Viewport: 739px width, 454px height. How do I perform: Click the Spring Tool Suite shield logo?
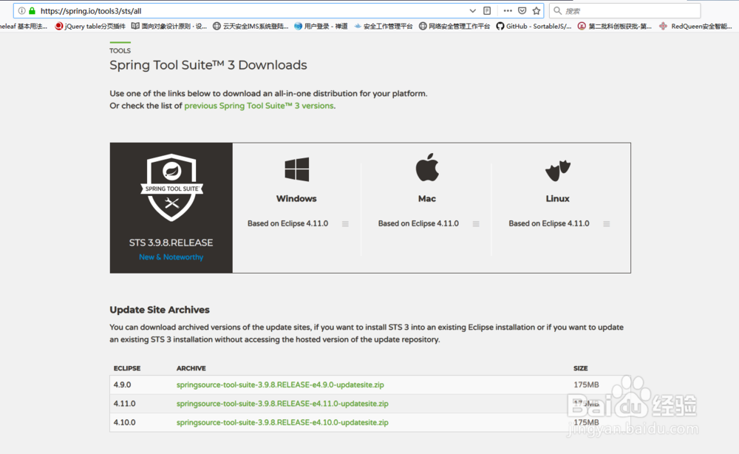(x=171, y=187)
